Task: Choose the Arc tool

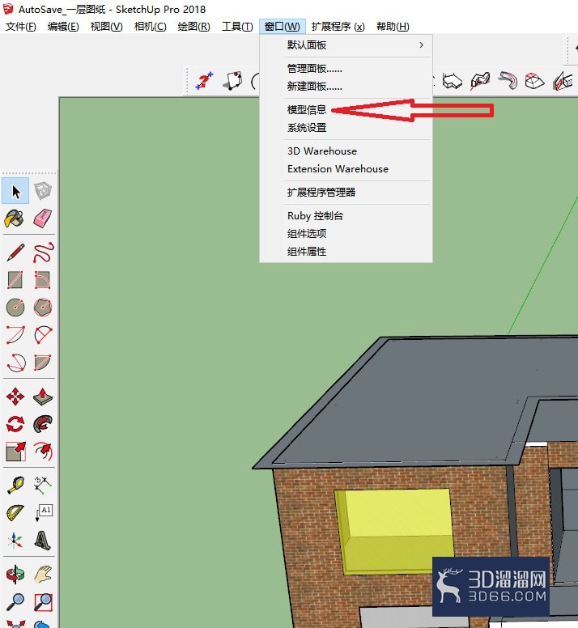Action: tap(15, 335)
